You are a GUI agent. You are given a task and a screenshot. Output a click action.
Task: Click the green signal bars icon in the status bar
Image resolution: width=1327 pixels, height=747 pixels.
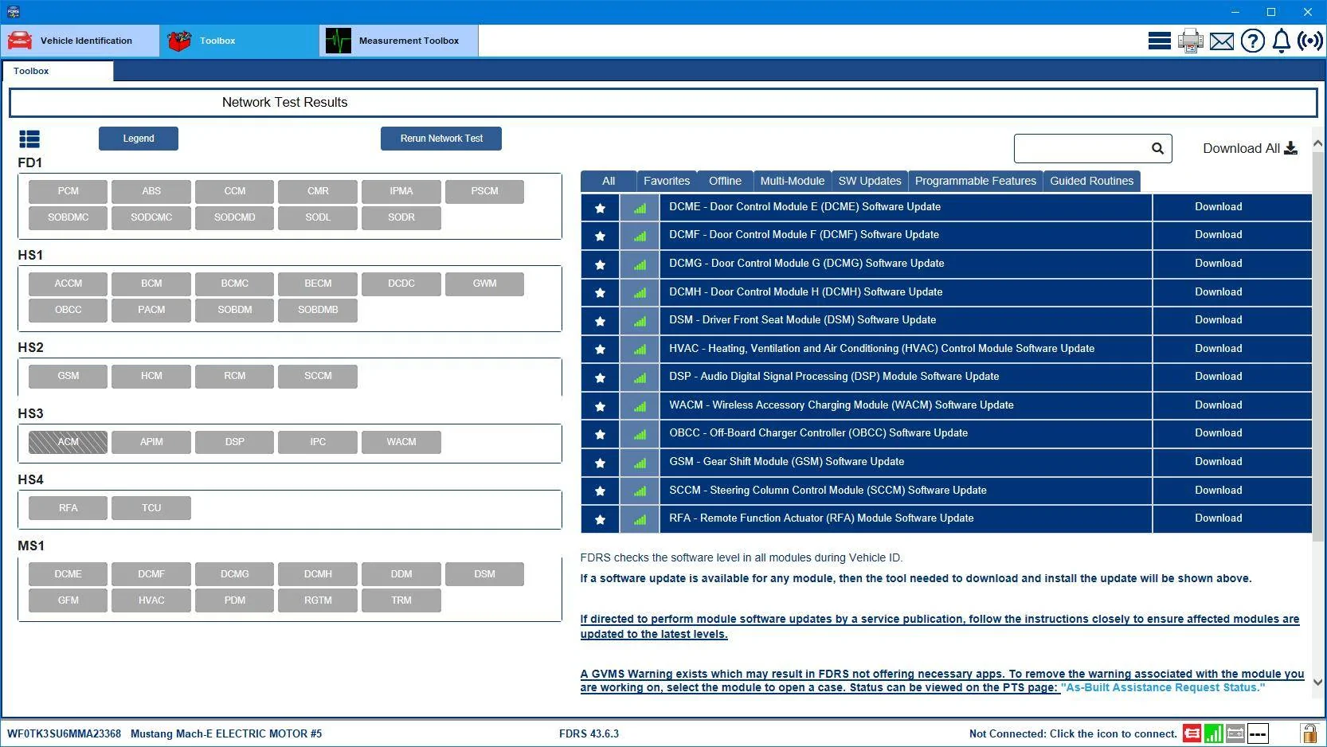[x=1214, y=733]
